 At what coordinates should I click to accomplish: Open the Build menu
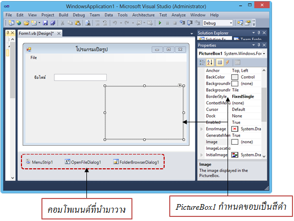pyautogui.click(x=63, y=15)
